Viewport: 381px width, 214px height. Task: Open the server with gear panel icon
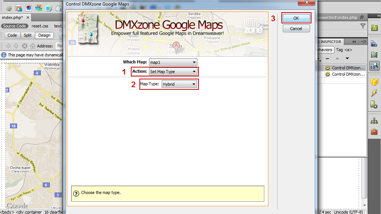[x=374, y=105]
